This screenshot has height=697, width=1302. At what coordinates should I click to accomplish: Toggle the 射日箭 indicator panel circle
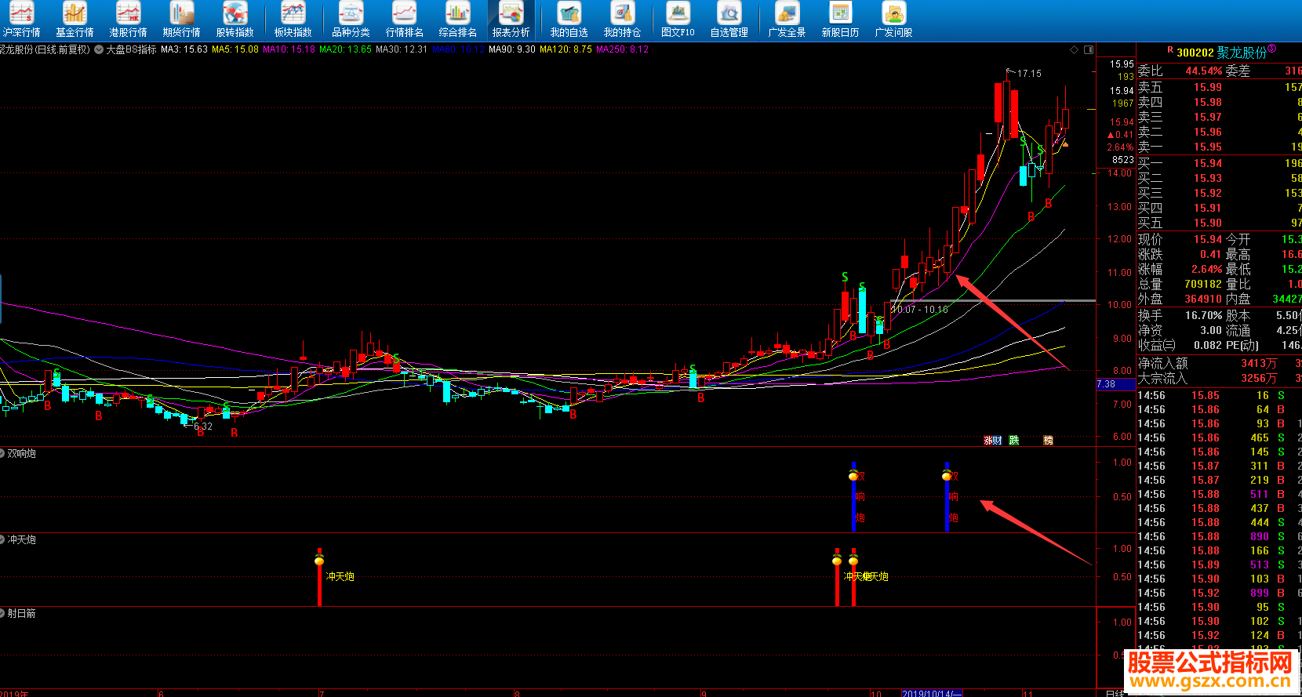(2, 613)
